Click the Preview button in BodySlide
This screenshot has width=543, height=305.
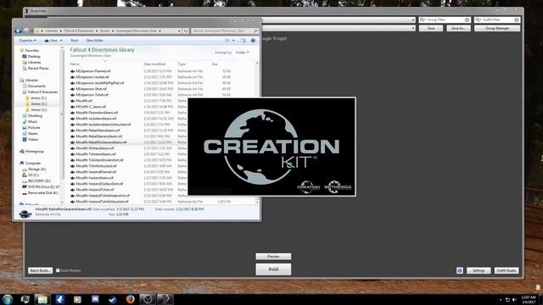point(273,256)
